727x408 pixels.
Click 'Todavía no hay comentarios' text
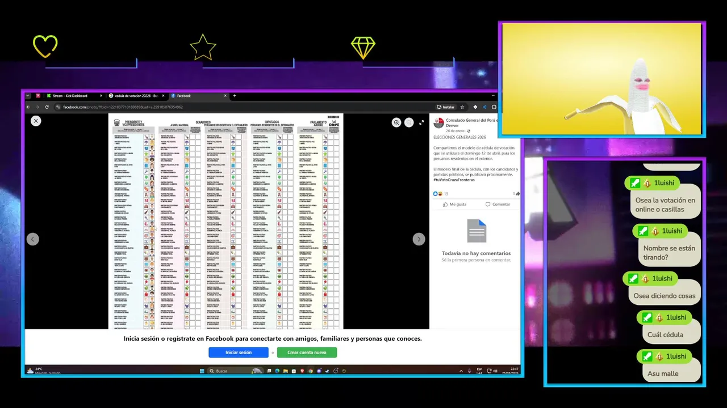click(476, 253)
